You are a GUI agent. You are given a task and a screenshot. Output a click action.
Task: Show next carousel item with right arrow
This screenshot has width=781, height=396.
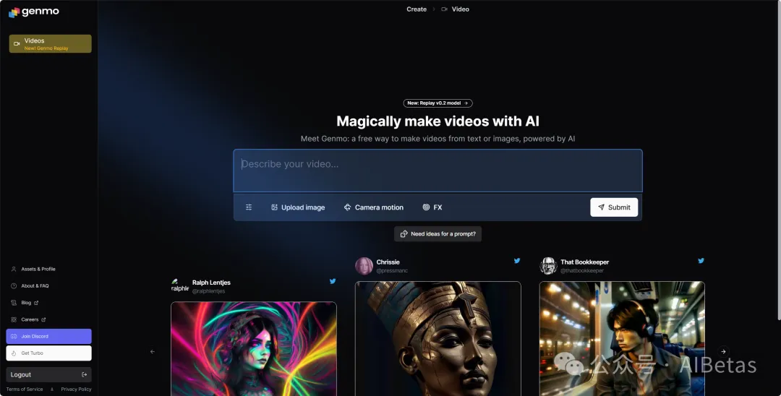723,352
